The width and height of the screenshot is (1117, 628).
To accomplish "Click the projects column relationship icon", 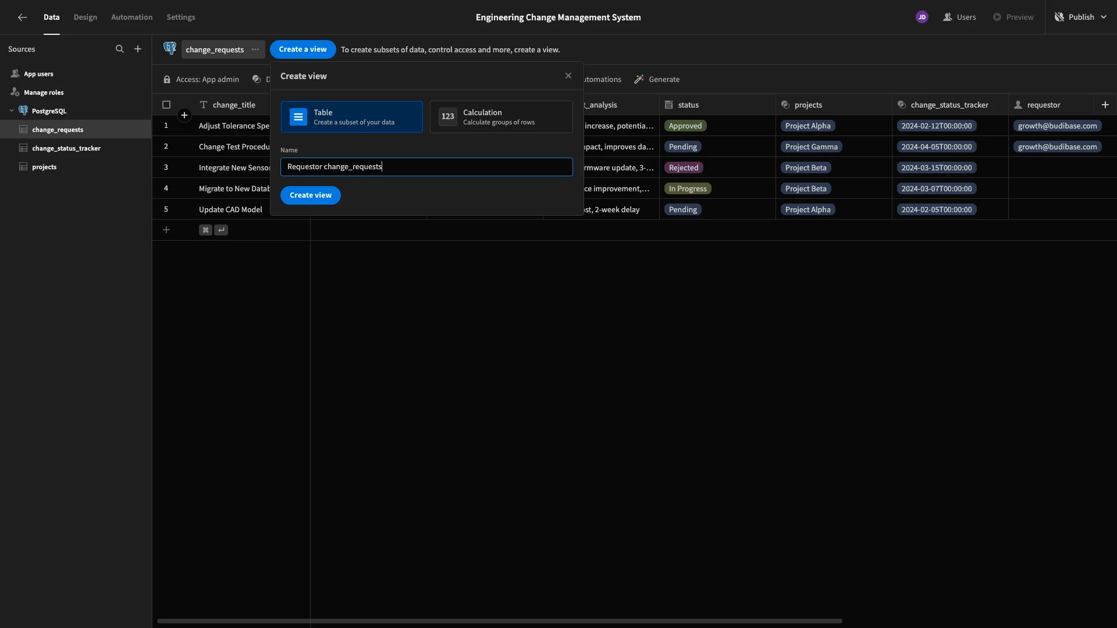I will click(x=785, y=105).
